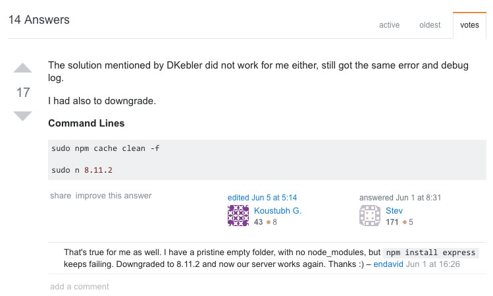
Task: Click the sudo npm cache clean code line
Action: click(x=105, y=148)
